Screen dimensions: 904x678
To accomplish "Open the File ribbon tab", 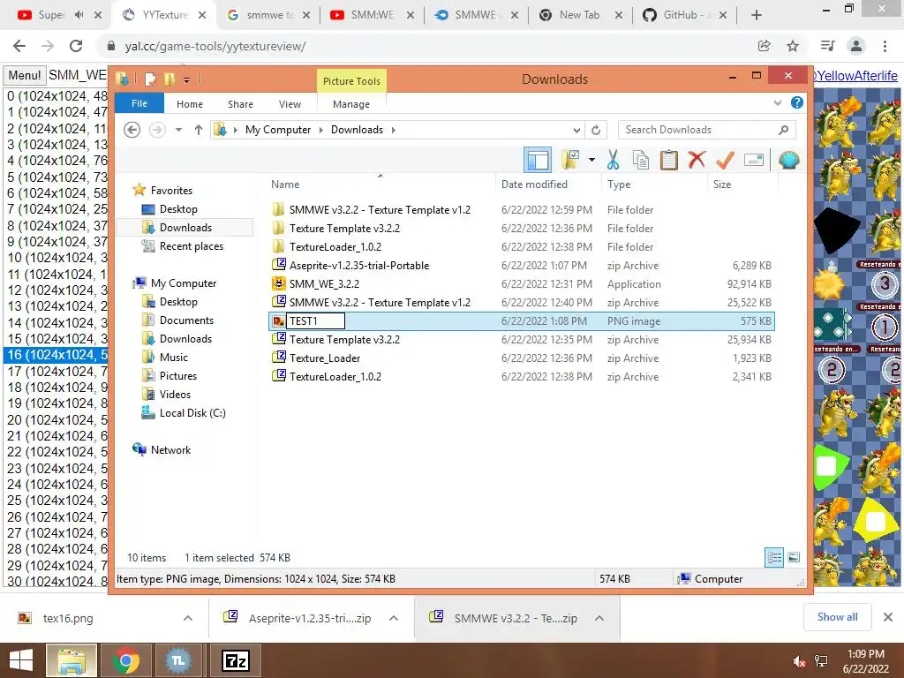I will [x=139, y=103].
